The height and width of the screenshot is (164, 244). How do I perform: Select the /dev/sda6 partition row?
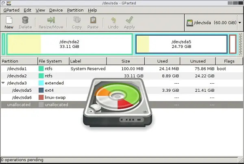(122, 97)
